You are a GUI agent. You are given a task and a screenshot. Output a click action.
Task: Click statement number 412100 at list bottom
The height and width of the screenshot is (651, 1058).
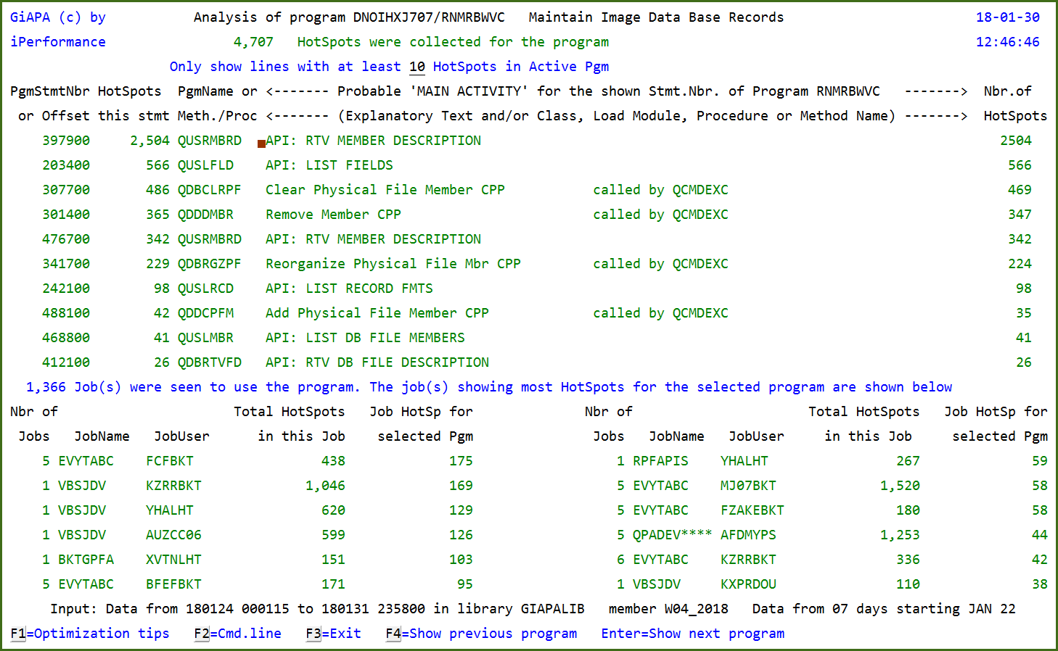pos(66,362)
